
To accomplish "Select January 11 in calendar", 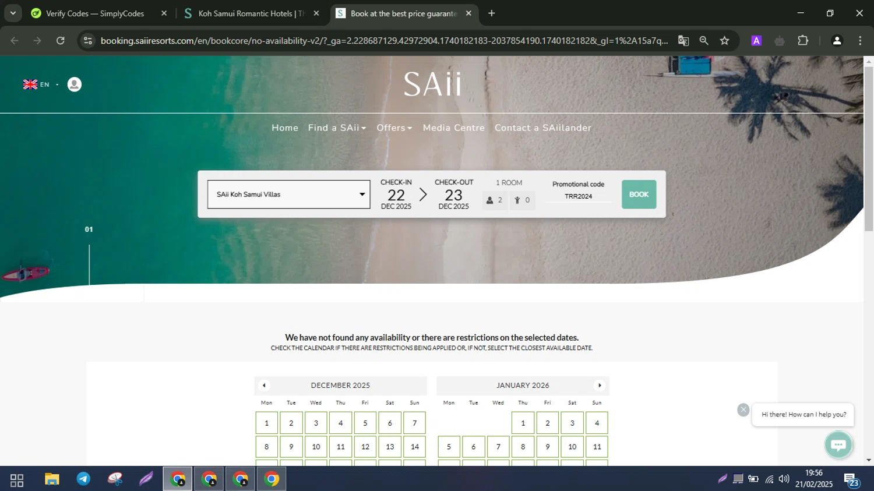I will pos(597,447).
